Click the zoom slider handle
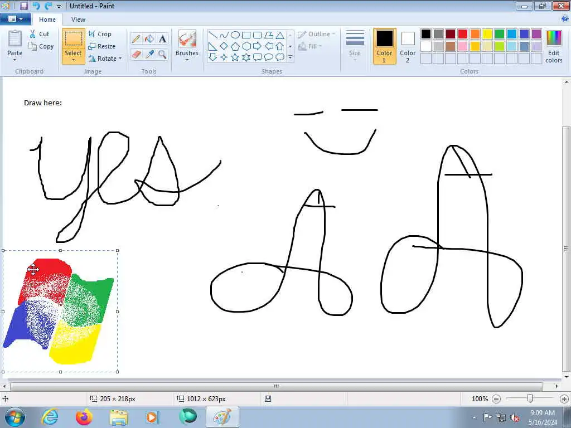Image resolution: width=571 pixels, height=428 pixels. pos(530,398)
